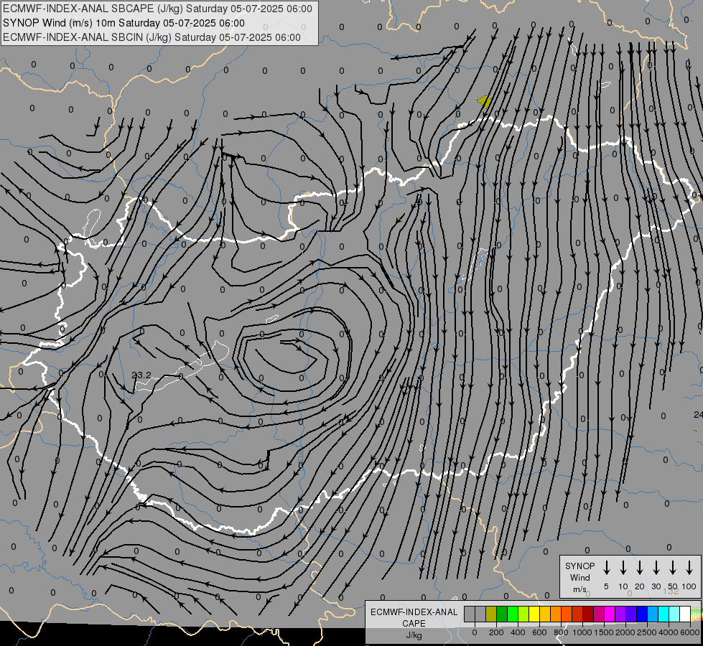The width and height of the screenshot is (703, 646).
Task: Click the 1500 tick on CAPE scale
Action: [x=604, y=632]
